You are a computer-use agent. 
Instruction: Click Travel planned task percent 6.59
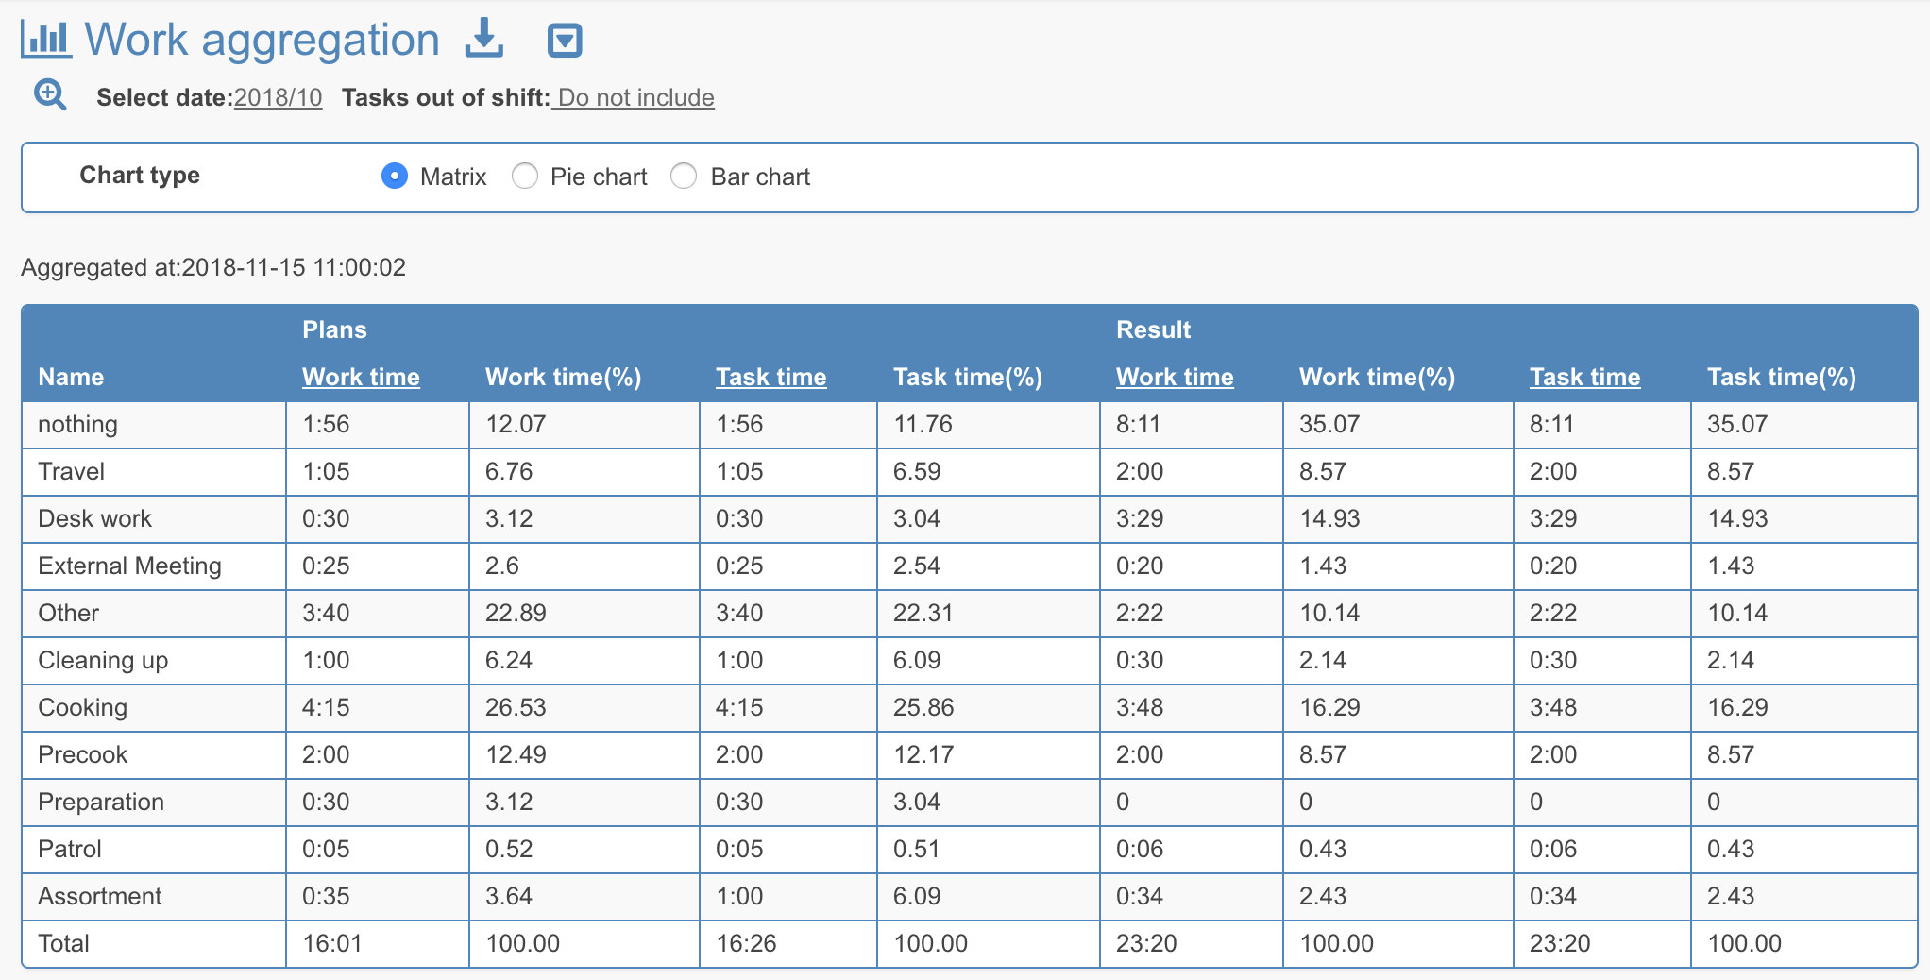[x=917, y=471]
